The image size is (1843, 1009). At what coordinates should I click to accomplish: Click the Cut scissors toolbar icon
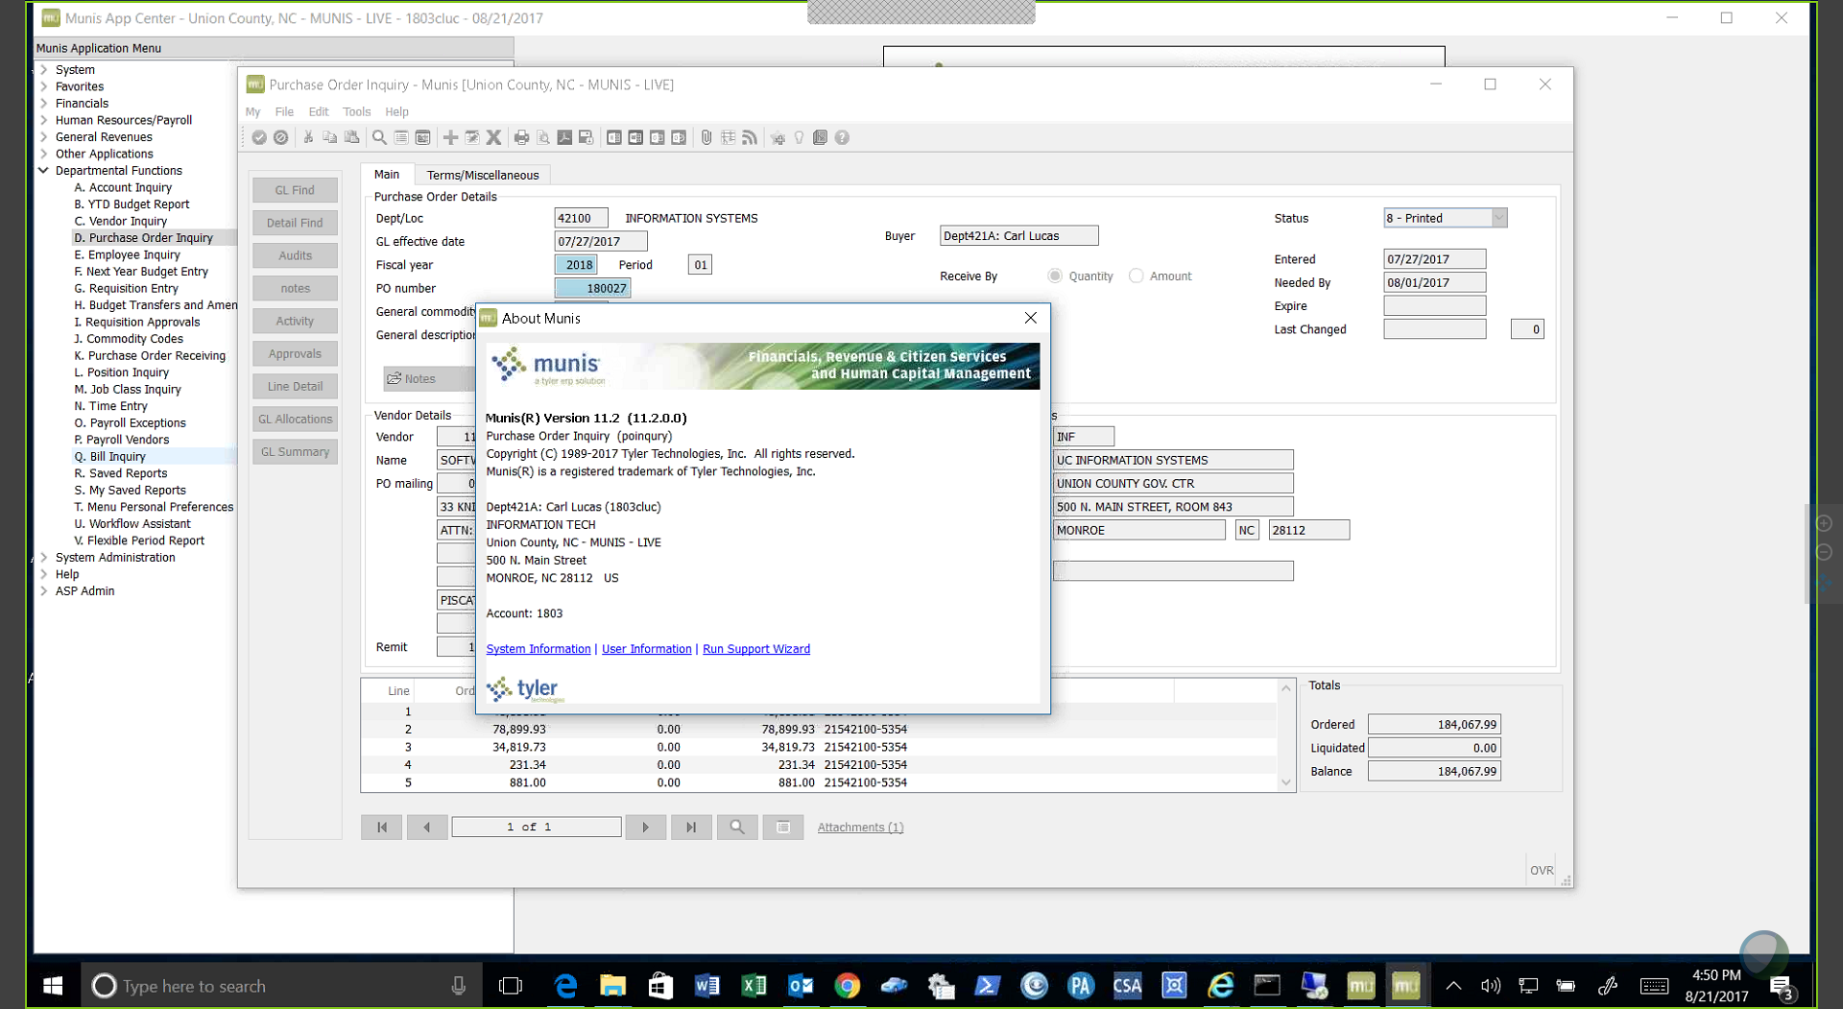coord(308,138)
